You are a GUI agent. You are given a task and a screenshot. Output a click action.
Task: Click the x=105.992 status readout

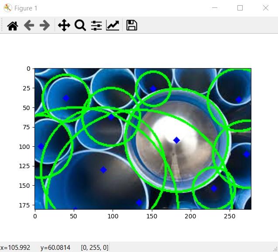(x=15, y=247)
